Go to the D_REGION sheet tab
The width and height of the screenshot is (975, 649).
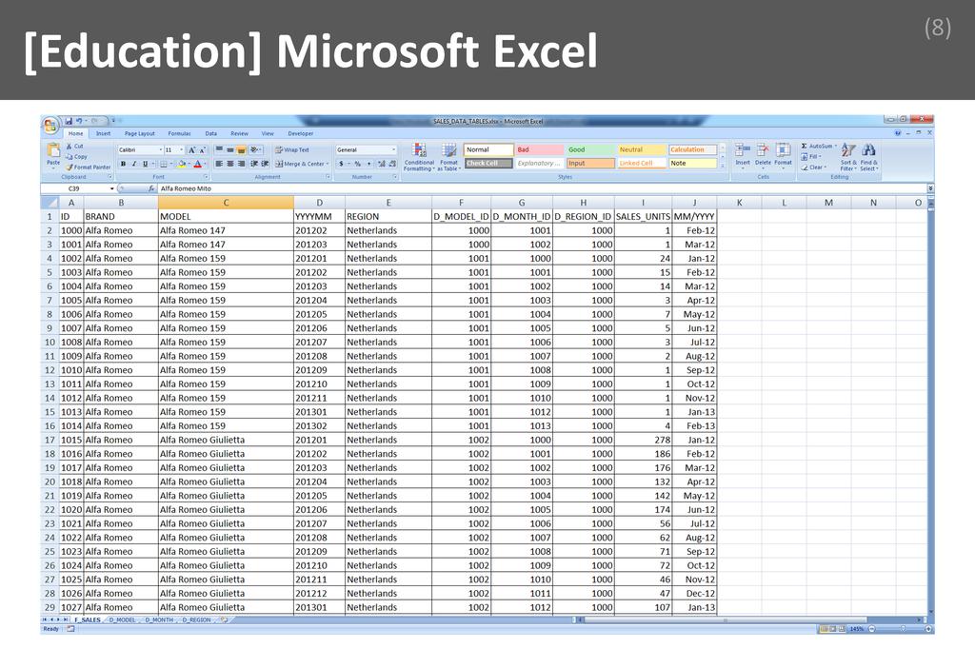(196, 619)
